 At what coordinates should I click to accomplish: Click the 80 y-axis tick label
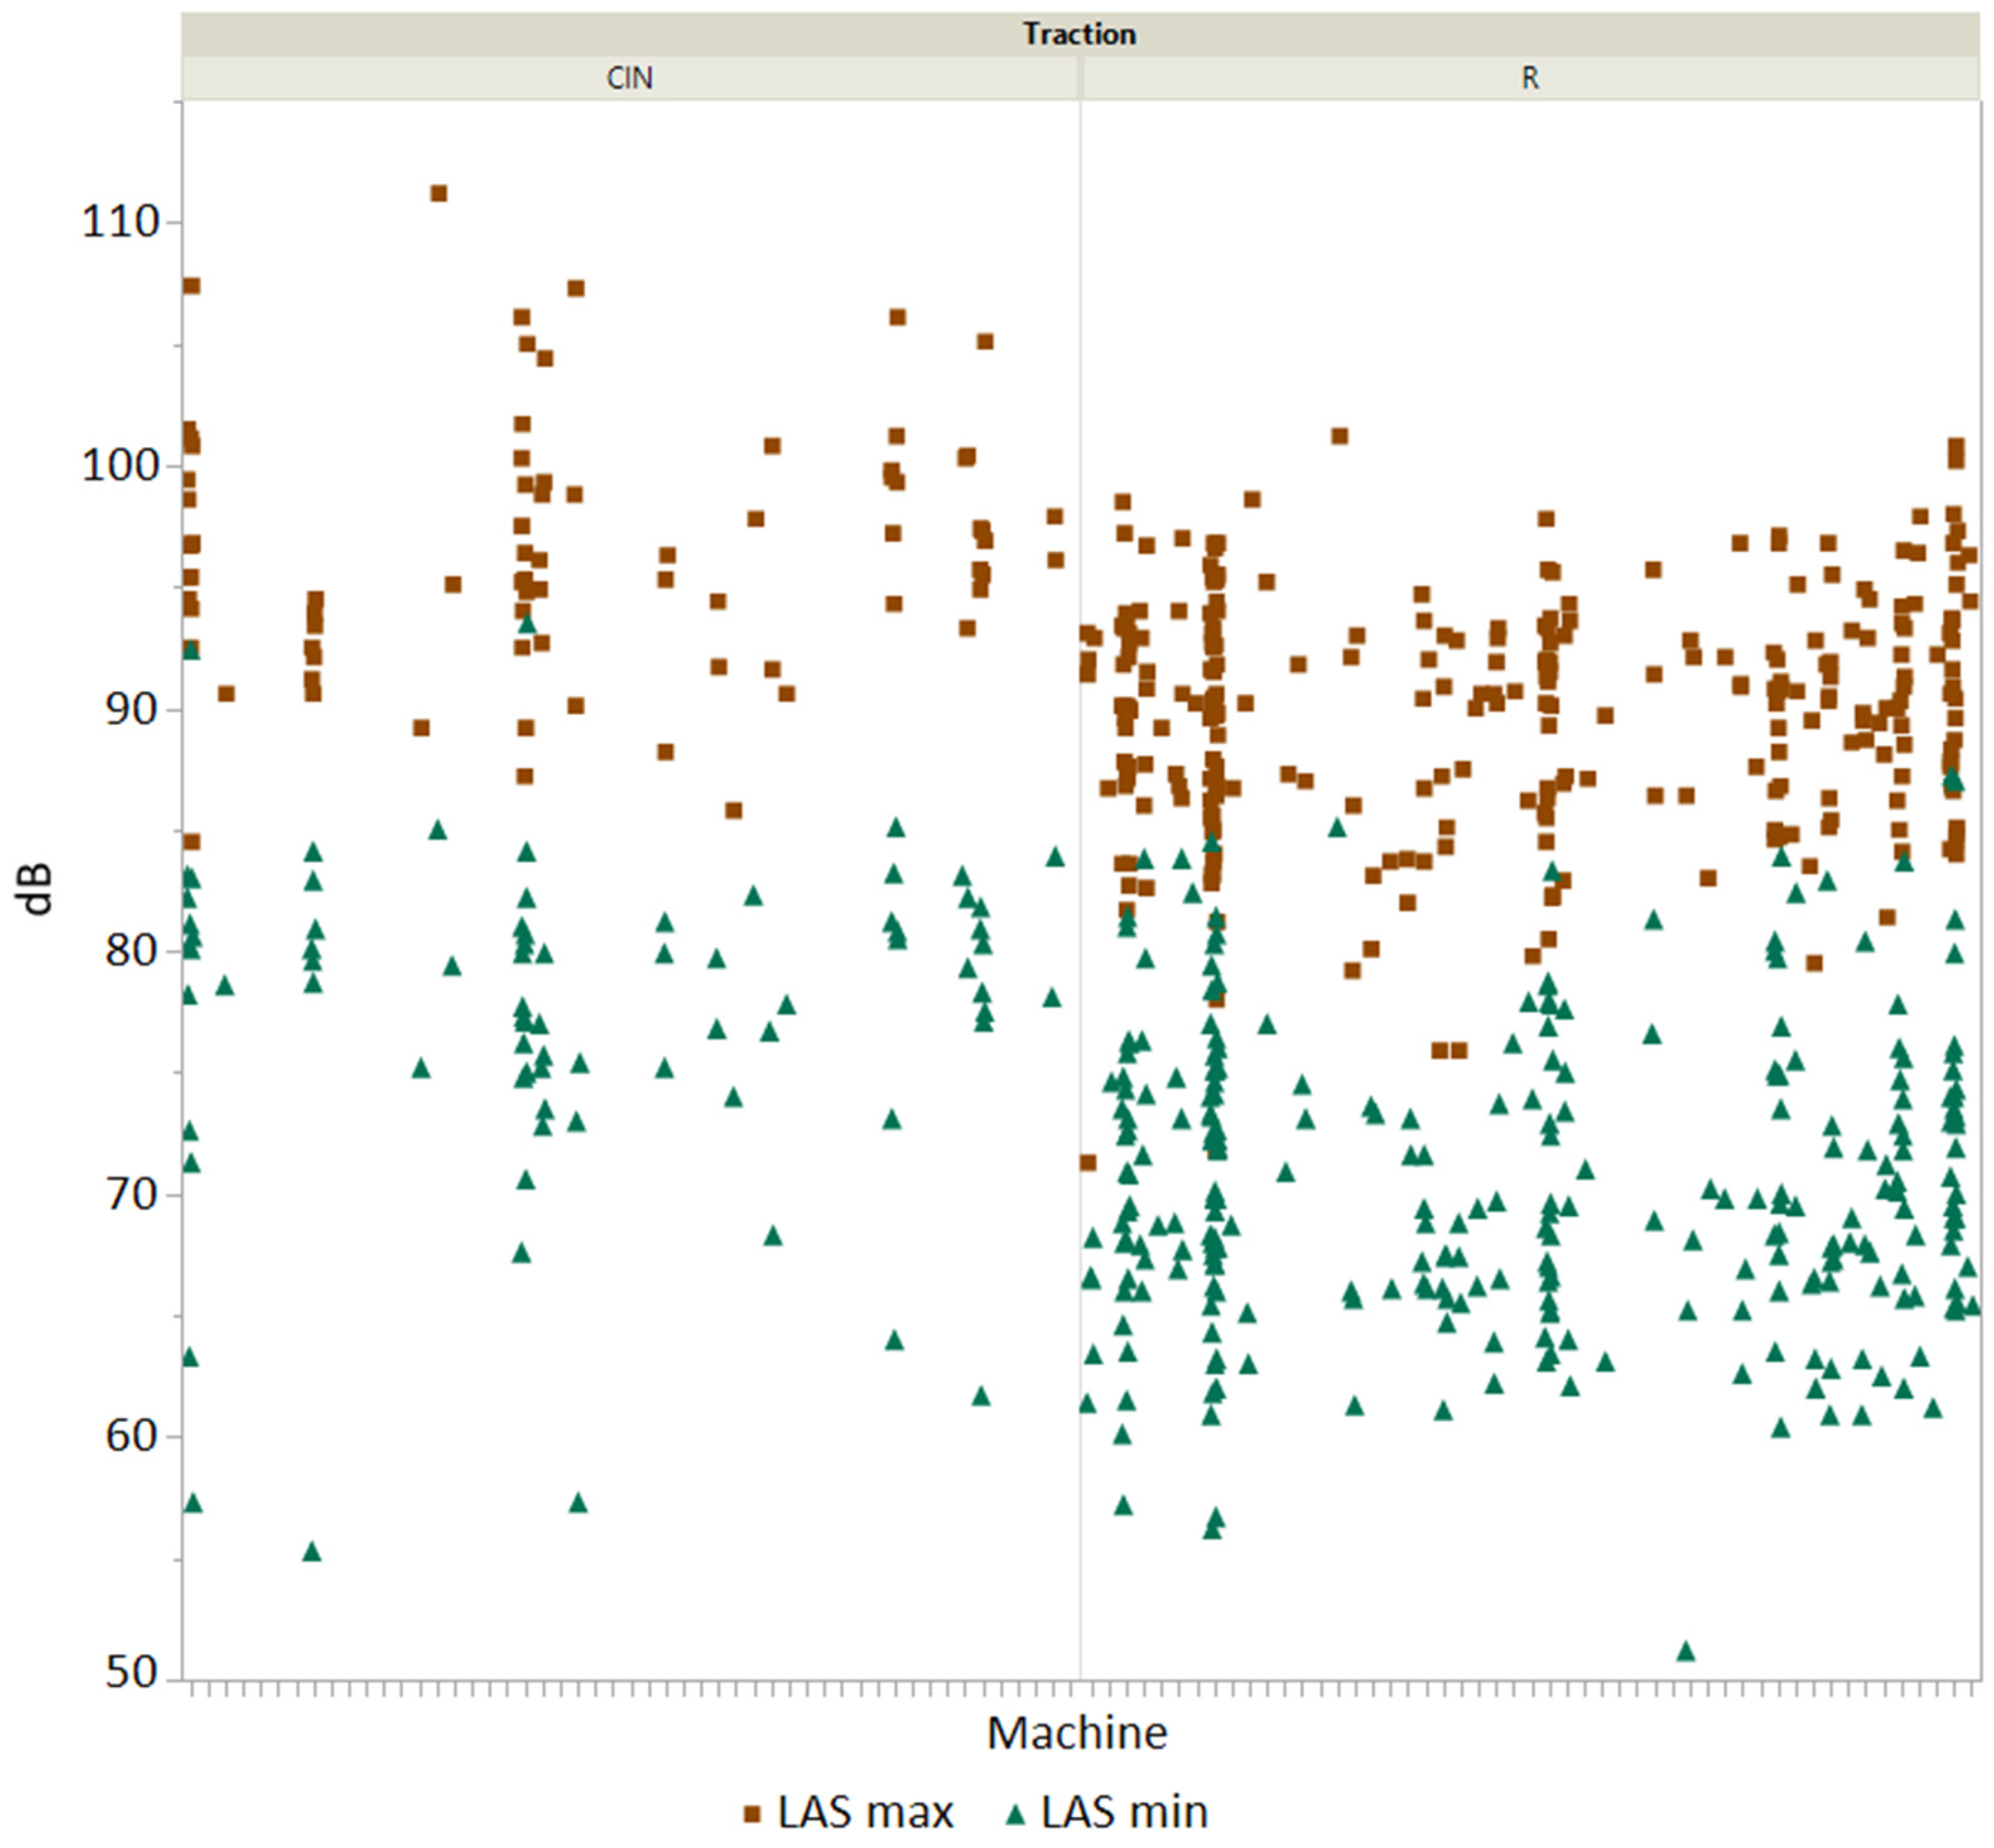click(x=132, y=951)
